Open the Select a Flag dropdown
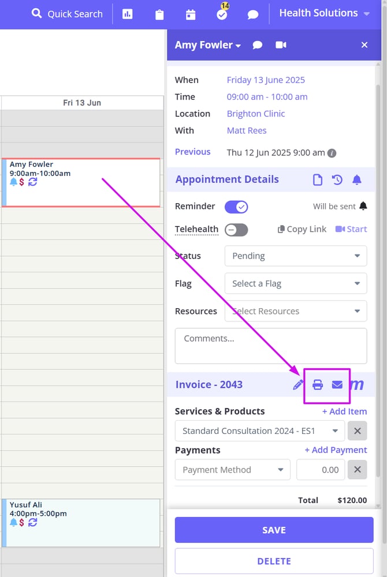Image resolution: width=387 pixels, height=577 pixels. (x=295, y=284)
